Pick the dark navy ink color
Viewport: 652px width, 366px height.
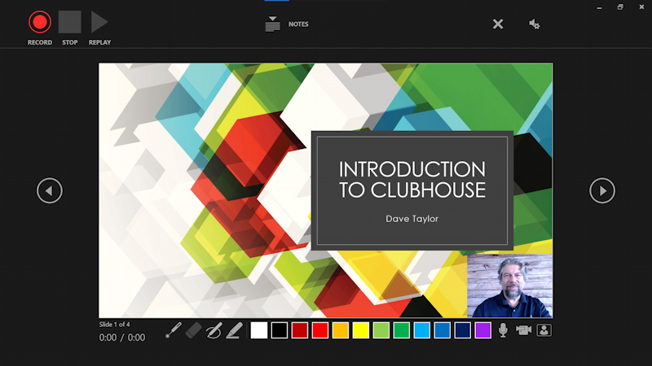462,330
